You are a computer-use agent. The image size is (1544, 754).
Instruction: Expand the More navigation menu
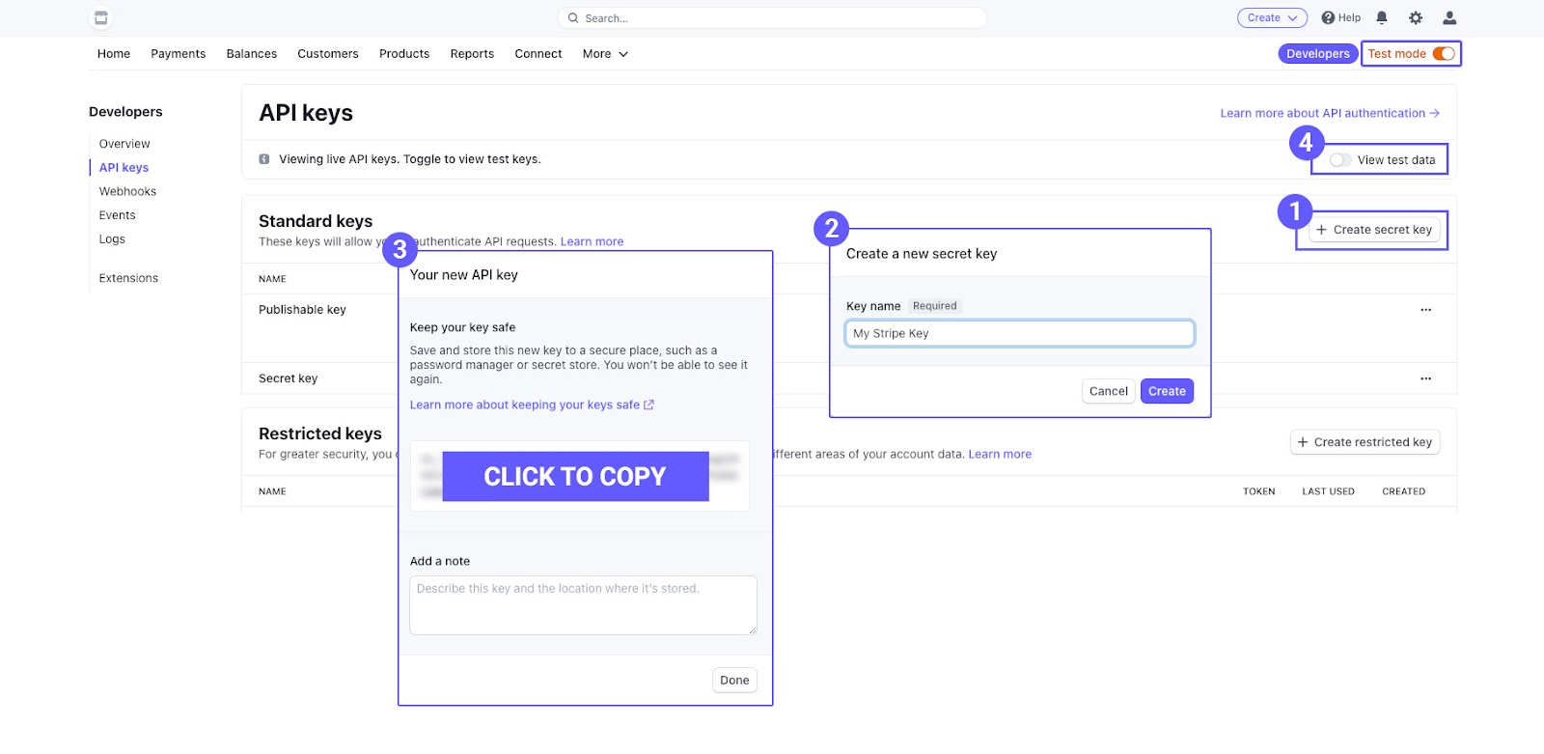click(x=605, y=54)
